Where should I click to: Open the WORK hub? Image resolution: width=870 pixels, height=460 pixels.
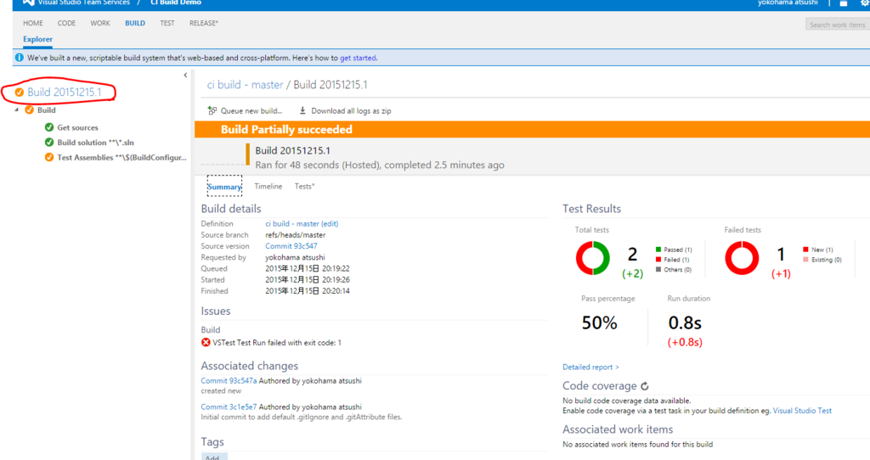100,23
